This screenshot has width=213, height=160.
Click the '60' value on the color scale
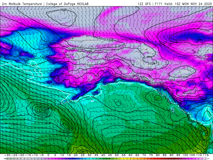130,155
